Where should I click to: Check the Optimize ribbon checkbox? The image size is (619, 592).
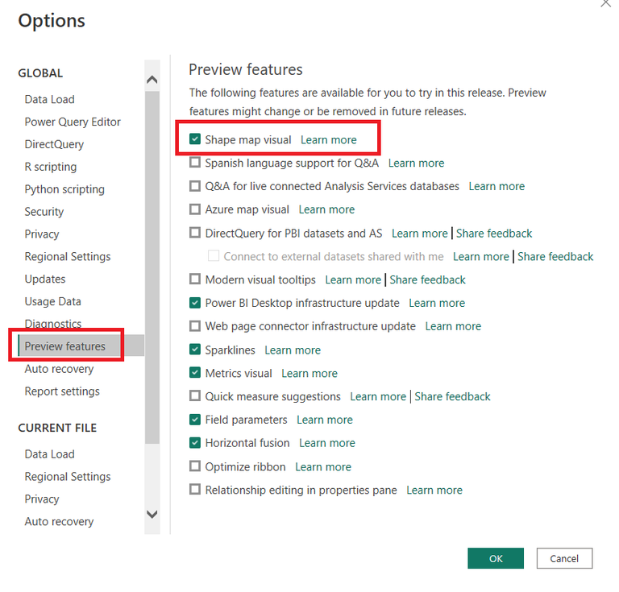pyautogui.click(x=195, y=466)
